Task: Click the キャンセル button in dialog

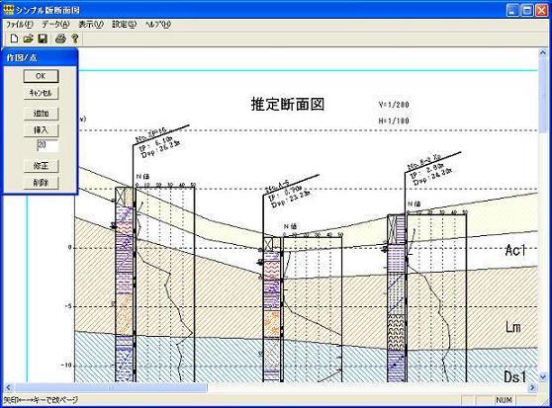Action: coord(41,93)
